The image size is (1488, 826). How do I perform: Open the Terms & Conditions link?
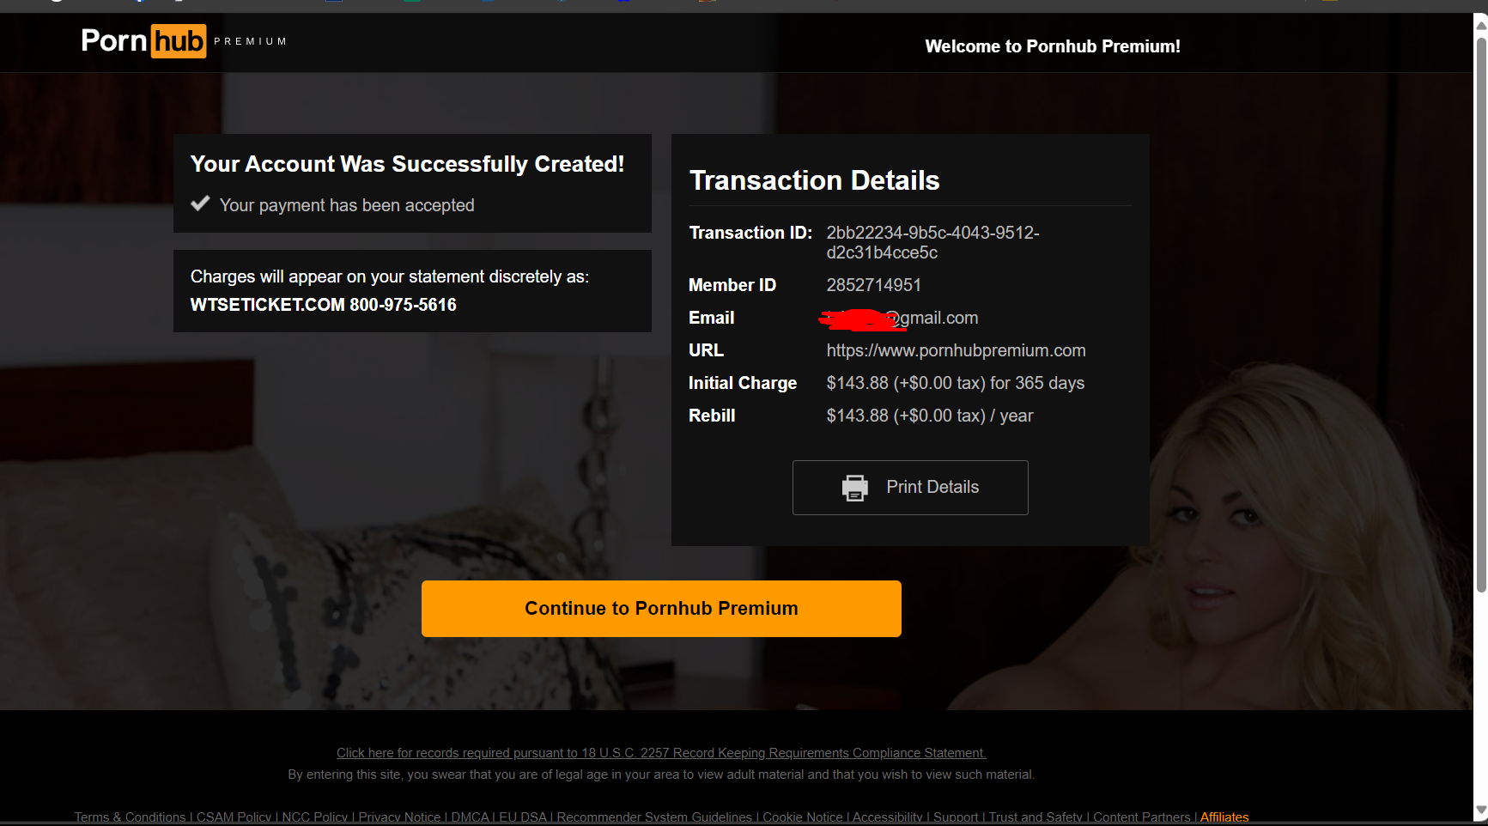[130, 817]
